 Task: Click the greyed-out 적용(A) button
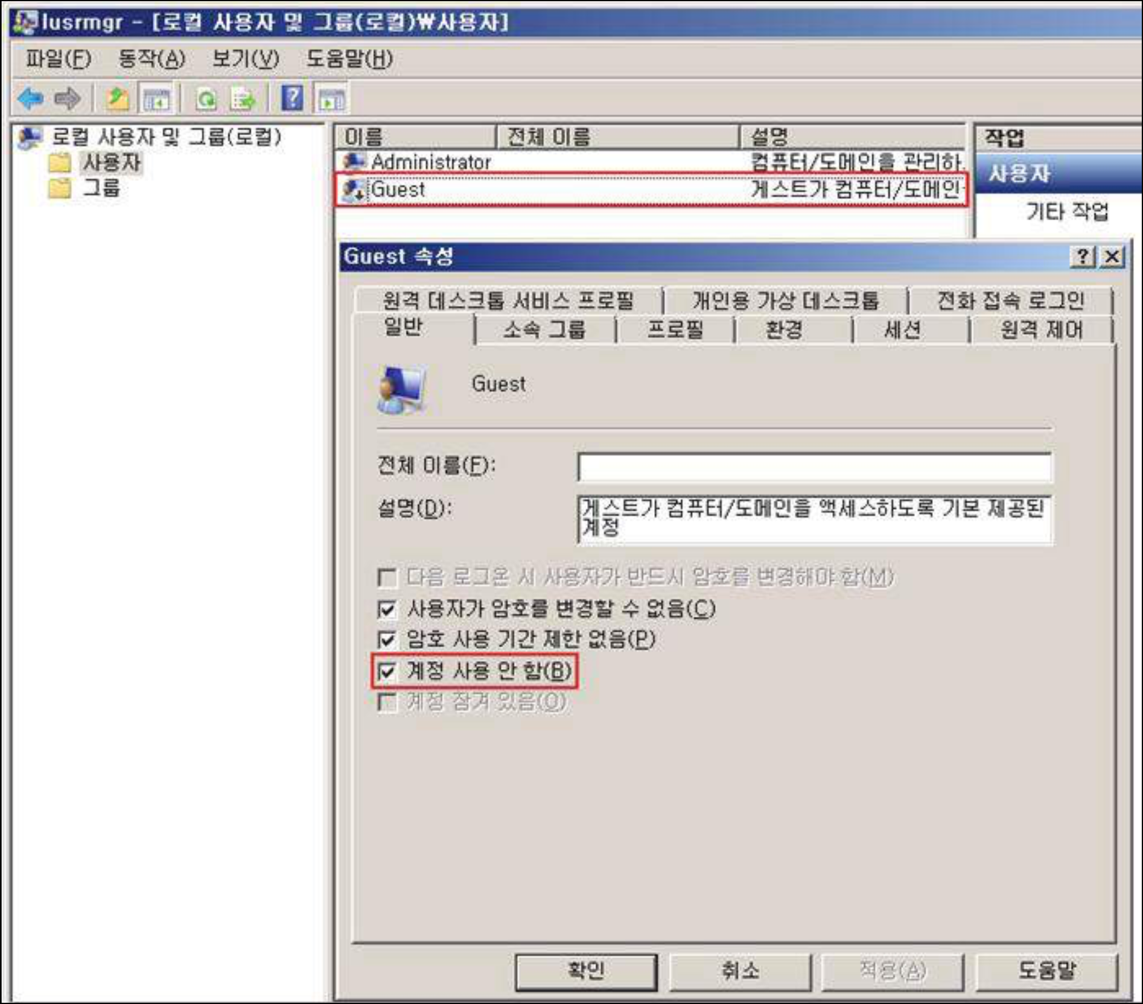893,971
